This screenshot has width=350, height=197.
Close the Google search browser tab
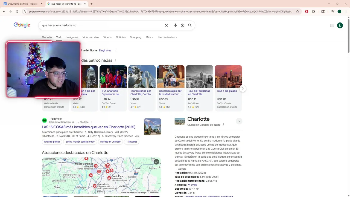pos(85,4)
